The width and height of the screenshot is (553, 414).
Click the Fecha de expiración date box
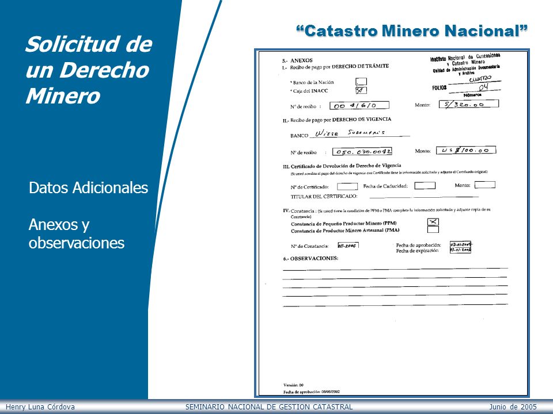tap(461, 250)
